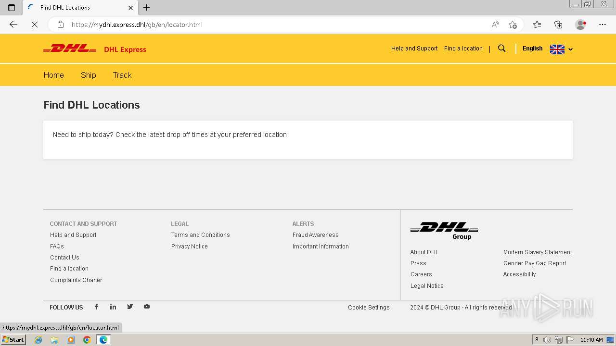Open the Track navigation item
This screenshot has height=346, width=616.
(x=122, y=75)
